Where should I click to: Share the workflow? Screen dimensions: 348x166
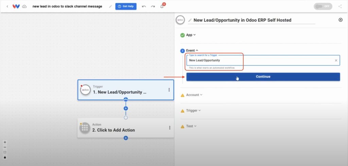[340, 6]
